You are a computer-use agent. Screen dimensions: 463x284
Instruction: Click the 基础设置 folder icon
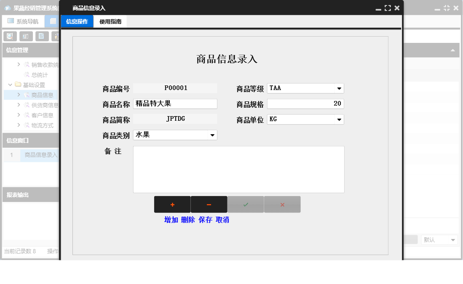pos(18,85)
